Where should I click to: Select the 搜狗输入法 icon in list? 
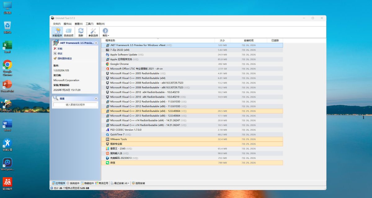pos(108,153)
